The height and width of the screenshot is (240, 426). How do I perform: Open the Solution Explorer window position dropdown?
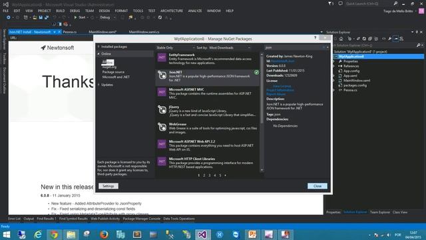(x=413, y=32)
